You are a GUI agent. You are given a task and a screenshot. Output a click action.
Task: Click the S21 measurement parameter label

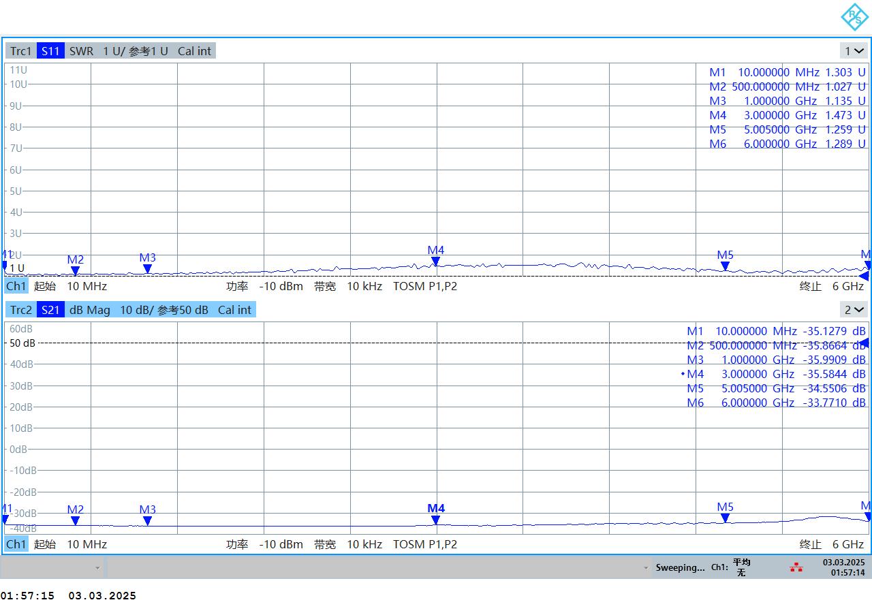coord(50,310)
